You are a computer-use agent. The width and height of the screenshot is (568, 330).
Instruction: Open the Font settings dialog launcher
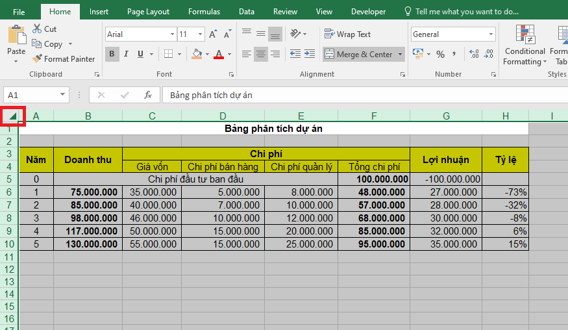(x=231, y=74)
